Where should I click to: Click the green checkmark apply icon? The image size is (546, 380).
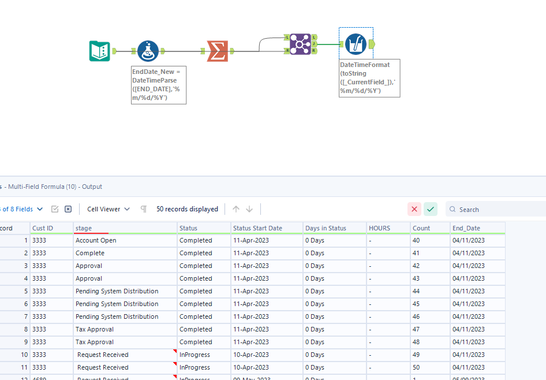(x=430, y=209)
